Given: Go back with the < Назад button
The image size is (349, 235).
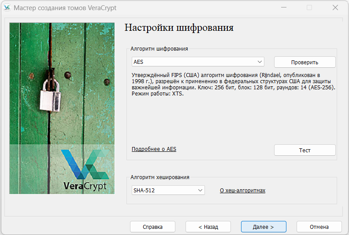Looking at the screenshot, I should click(x=208, y=227).
